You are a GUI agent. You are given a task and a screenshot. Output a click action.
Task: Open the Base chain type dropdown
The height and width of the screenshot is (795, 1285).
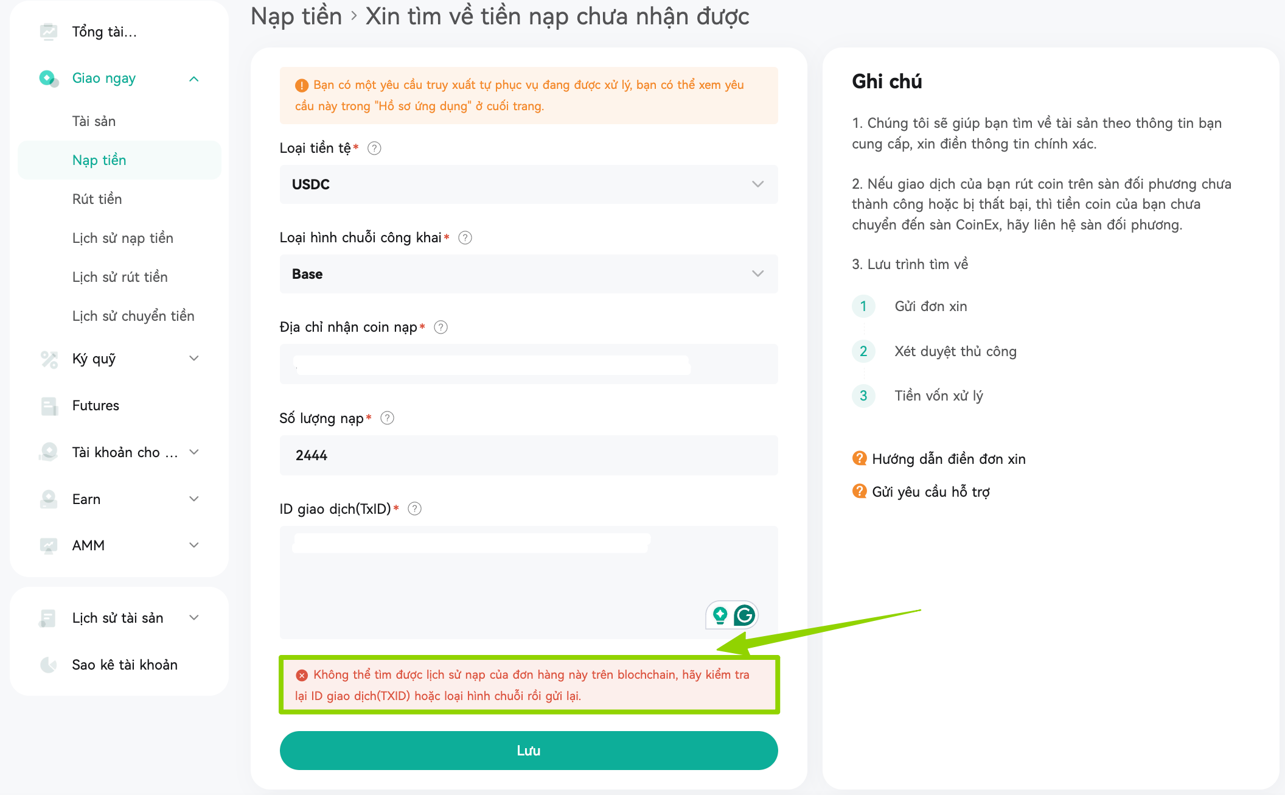pyautogui.click(x=529, y=273)
